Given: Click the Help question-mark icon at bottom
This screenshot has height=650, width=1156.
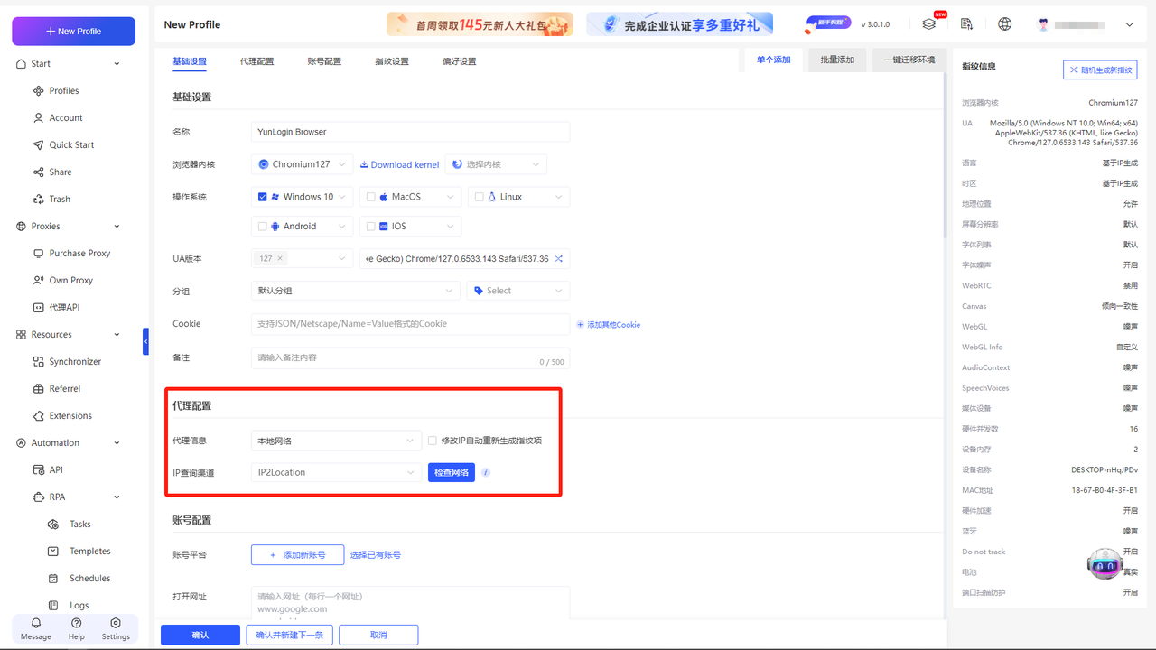Looking at the screenshot, I should pyautogui.click(x=76, y=625).
